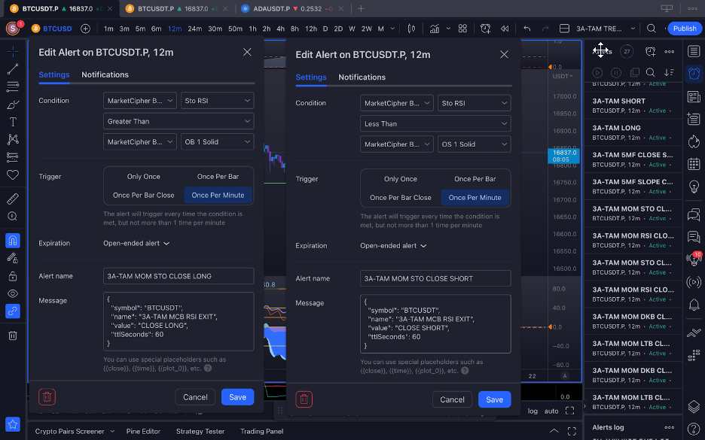Select the text annotation tool
Screen dimensions: 705x440
click(13, 122)
